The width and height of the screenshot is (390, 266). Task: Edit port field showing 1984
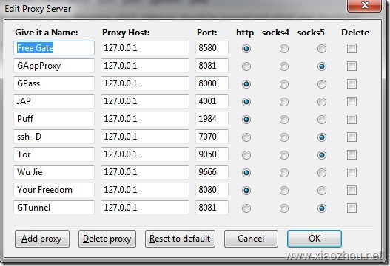212,119
